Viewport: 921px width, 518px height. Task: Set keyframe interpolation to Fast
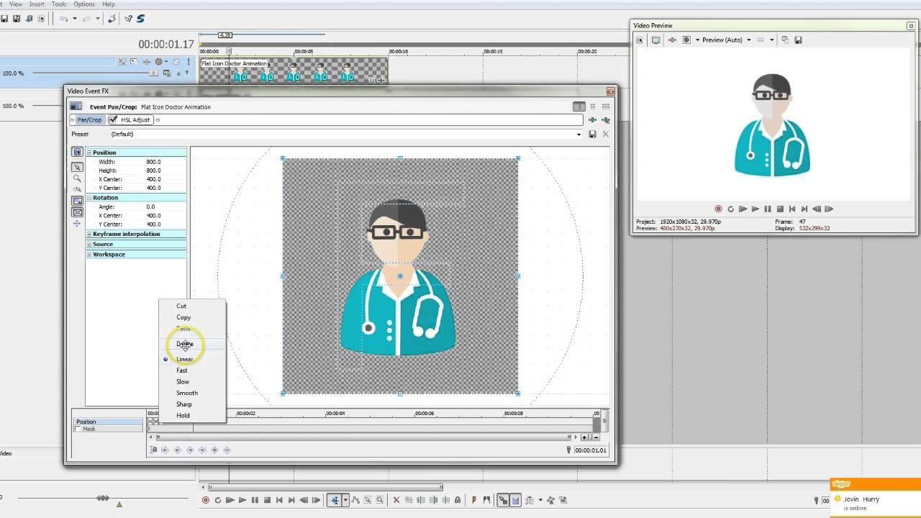[182, 371]
